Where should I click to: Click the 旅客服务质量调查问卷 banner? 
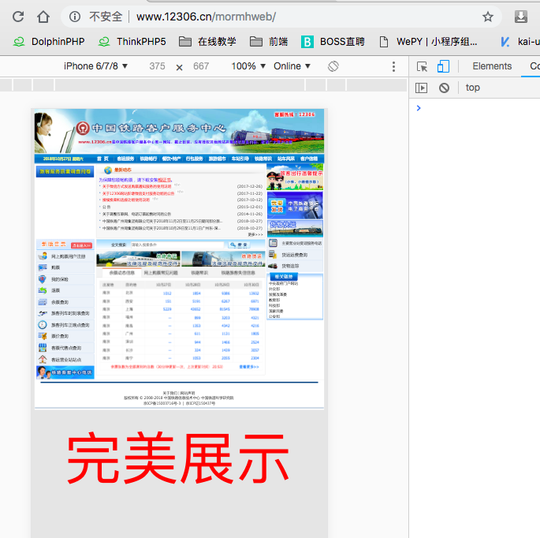[x=65, y=171]
